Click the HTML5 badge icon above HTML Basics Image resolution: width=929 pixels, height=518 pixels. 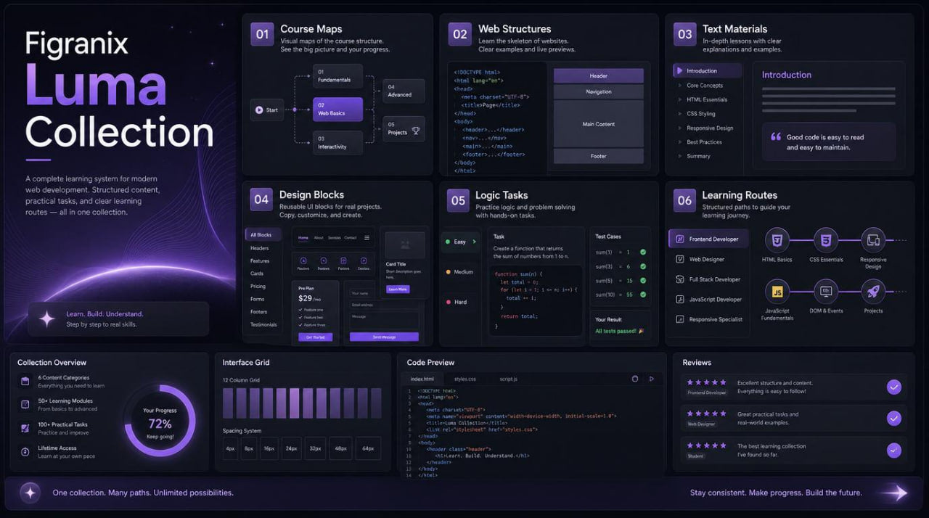click(777, 239)
